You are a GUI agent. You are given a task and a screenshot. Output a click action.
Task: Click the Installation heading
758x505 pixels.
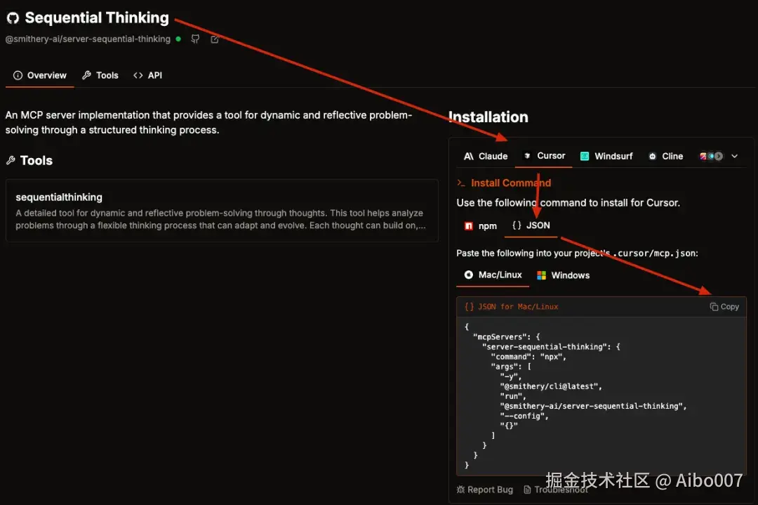click(x=488, y=117)
